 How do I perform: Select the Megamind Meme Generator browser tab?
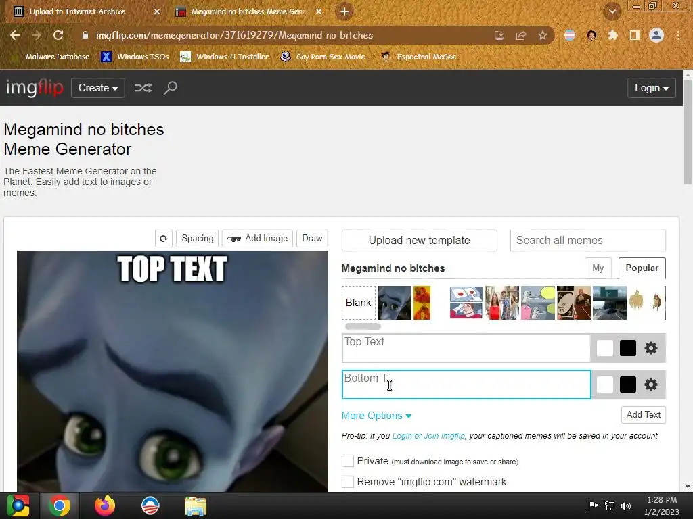pos(249,11)
